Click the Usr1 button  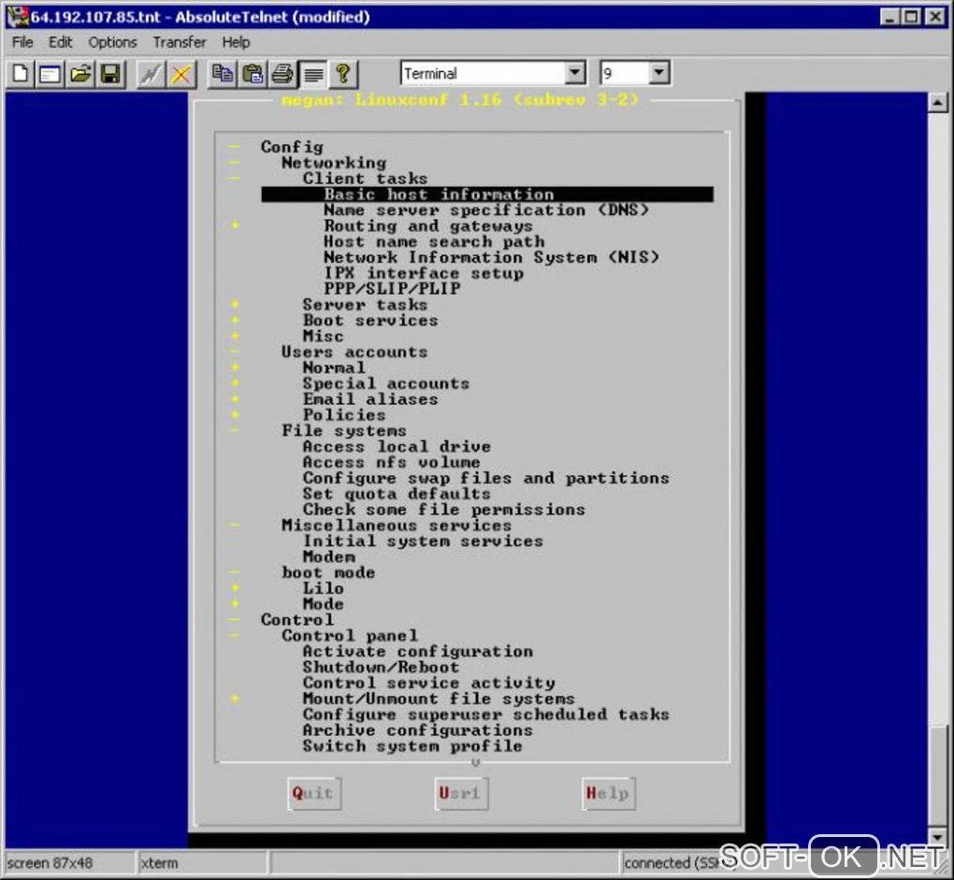[460, 793]
